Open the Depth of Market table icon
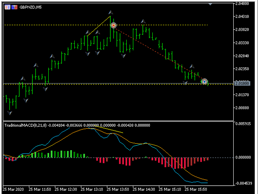The width and height of the screenshot is (258, 194). pos(7,7)
